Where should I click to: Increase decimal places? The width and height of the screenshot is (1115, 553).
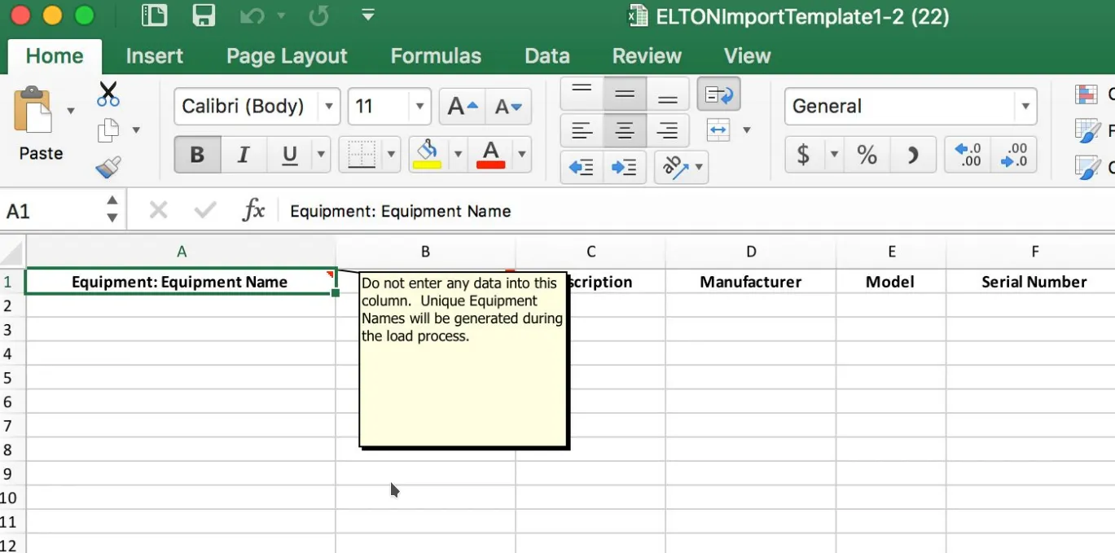[968, 155]
